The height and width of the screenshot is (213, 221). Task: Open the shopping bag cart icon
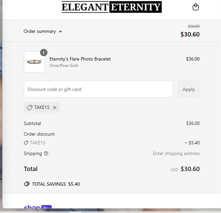click(x=195, y=7)
